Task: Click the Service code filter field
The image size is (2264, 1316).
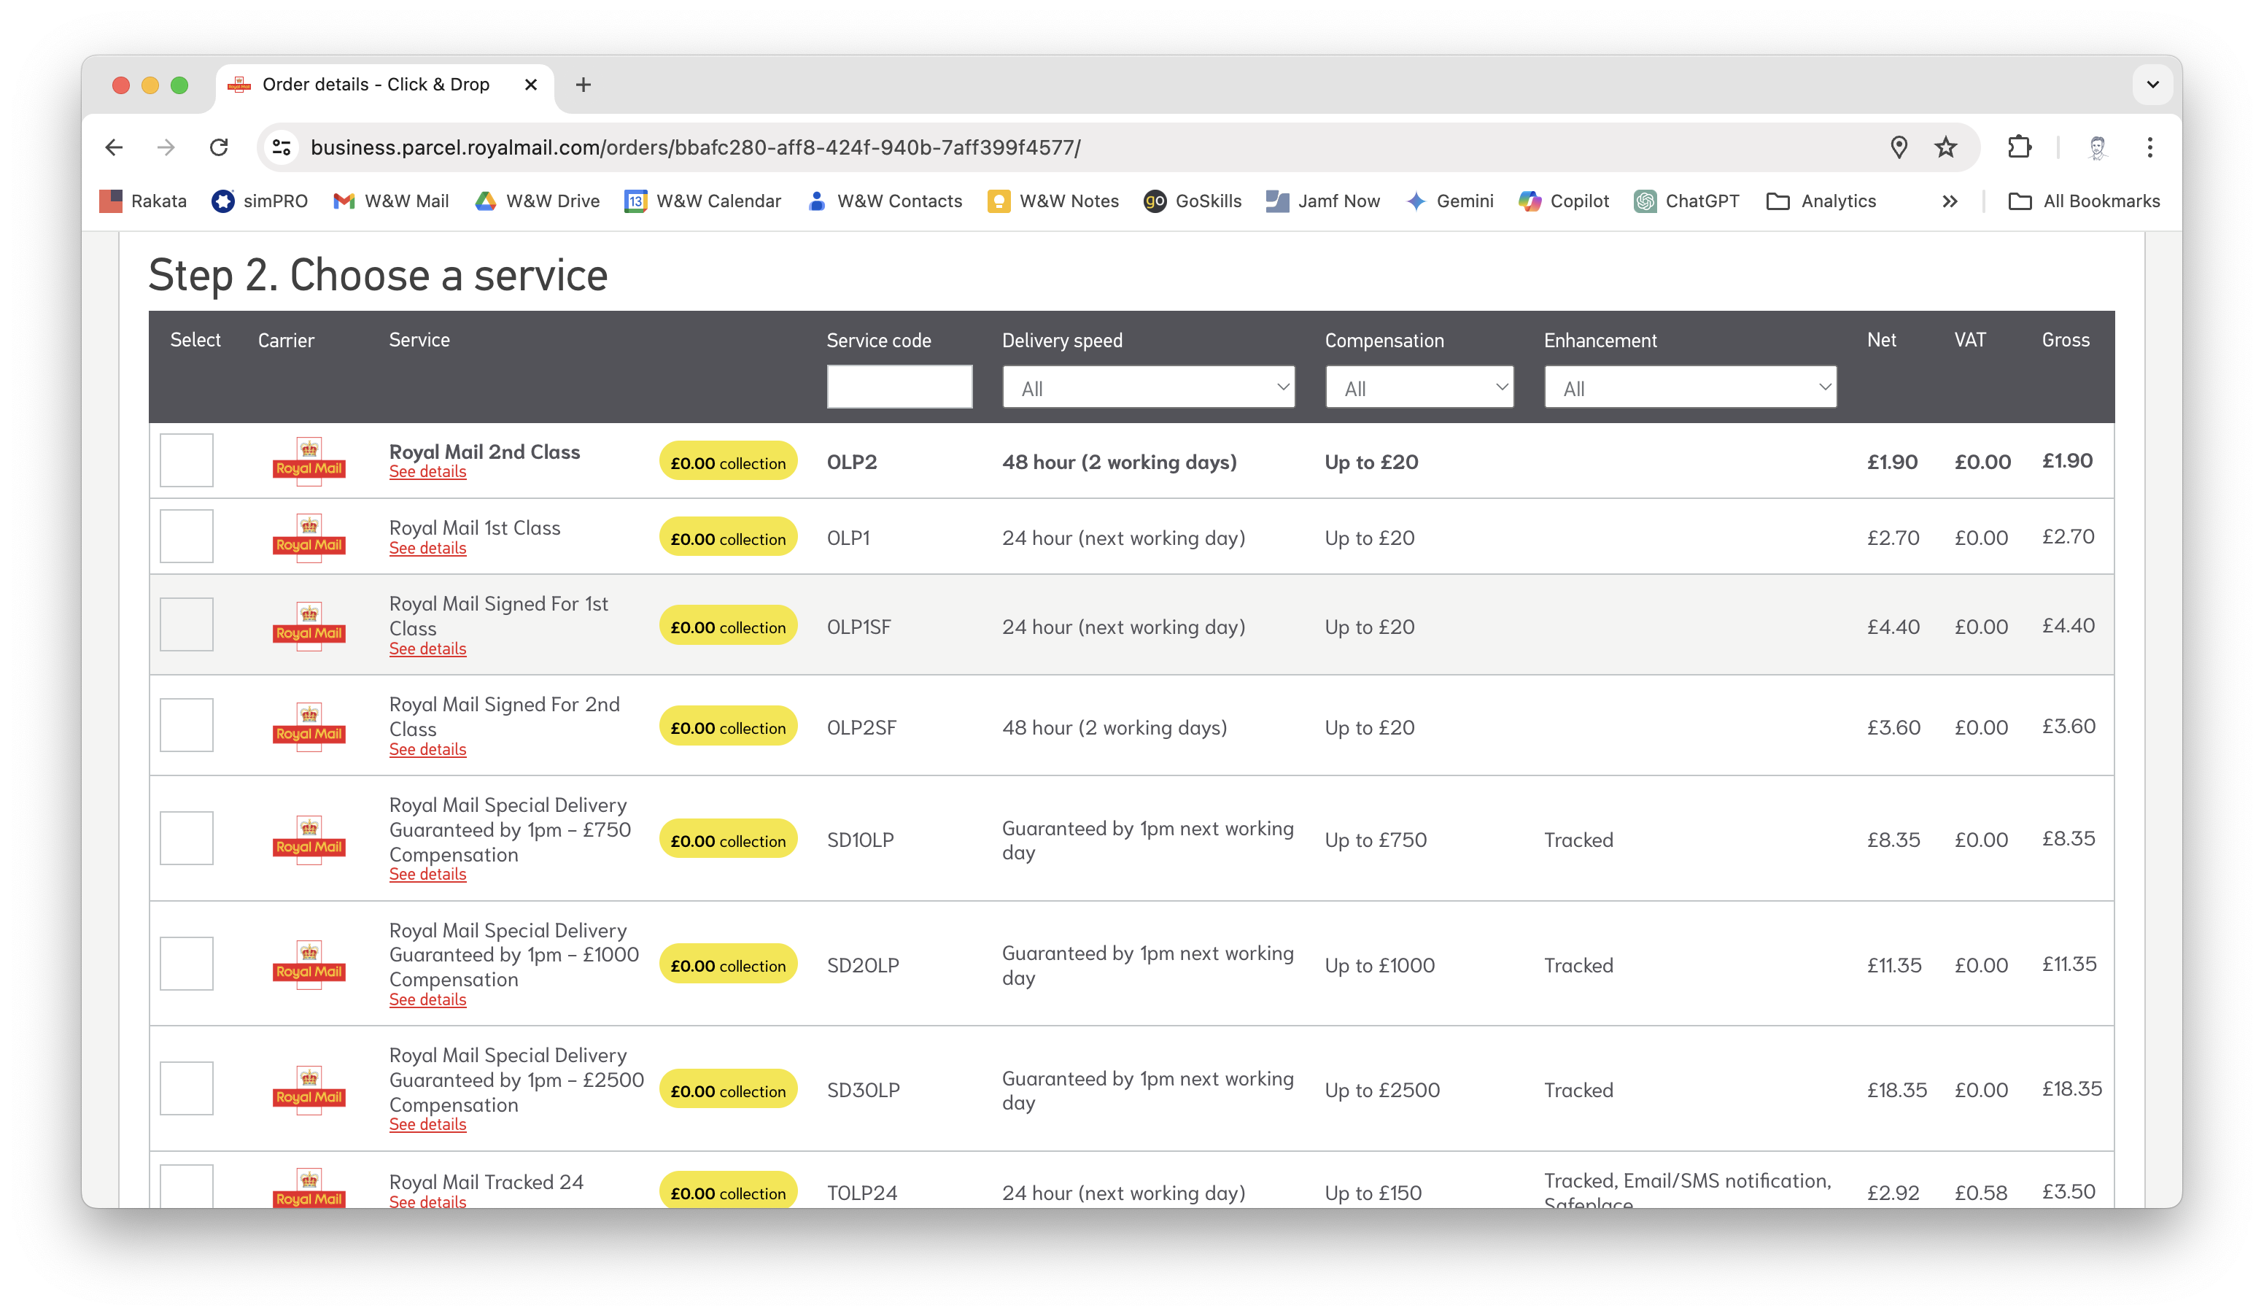Action: click(x=899, y=387)
